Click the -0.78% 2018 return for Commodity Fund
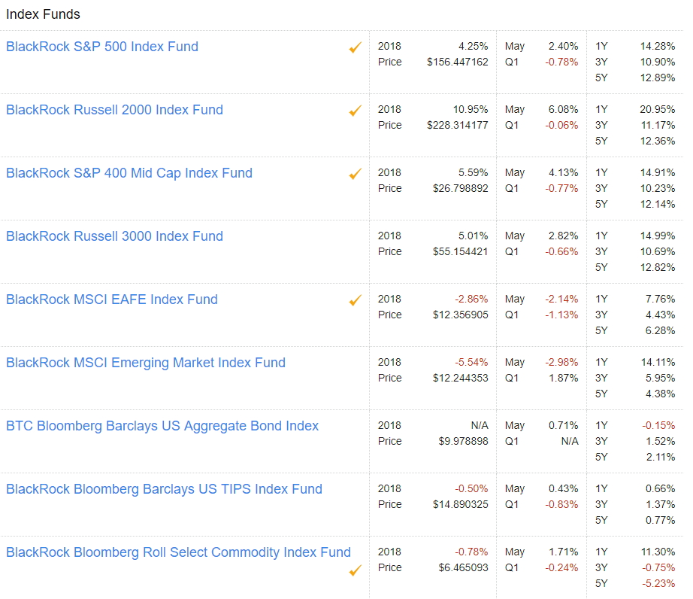Viewport: 693px width, 599px height. point(471,552)
